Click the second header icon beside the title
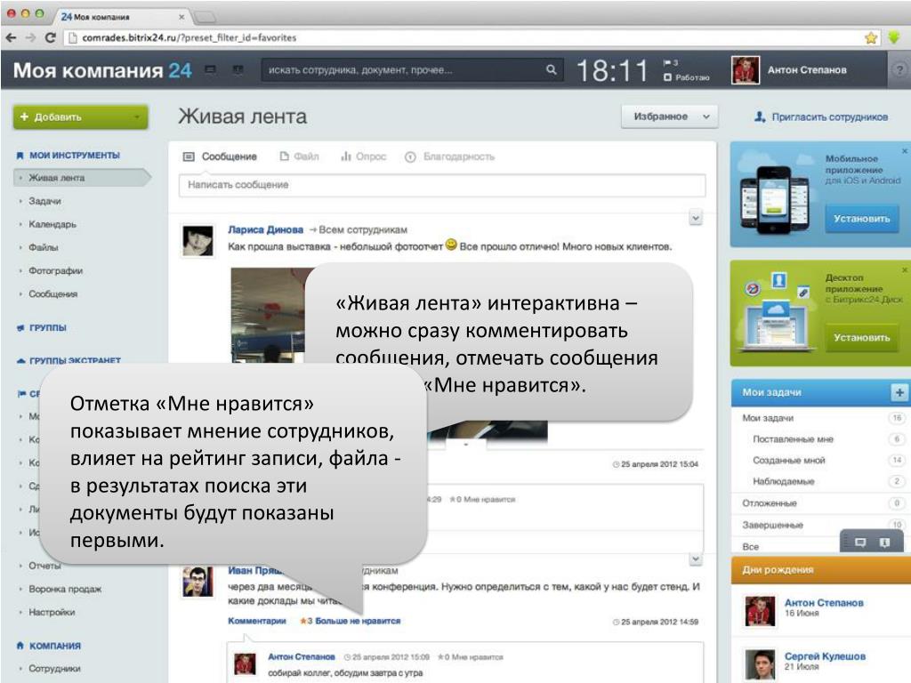911x683 pixels. point(238,69)
